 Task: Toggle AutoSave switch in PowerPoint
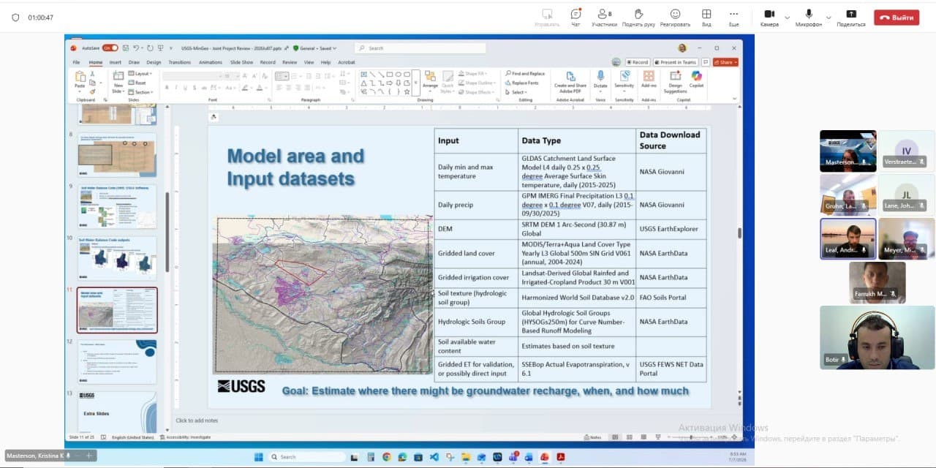point(110,48)
